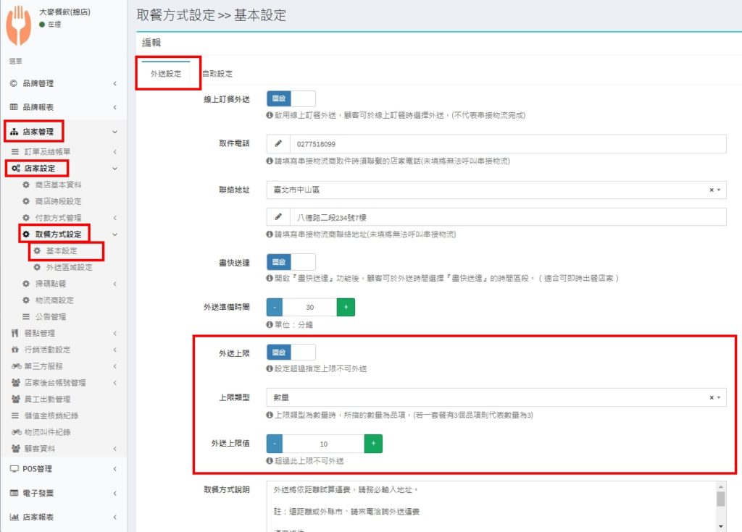742x532 pixels.
Task: Open 外送區域設定 in the sidebar
Action: coord(69,267)
